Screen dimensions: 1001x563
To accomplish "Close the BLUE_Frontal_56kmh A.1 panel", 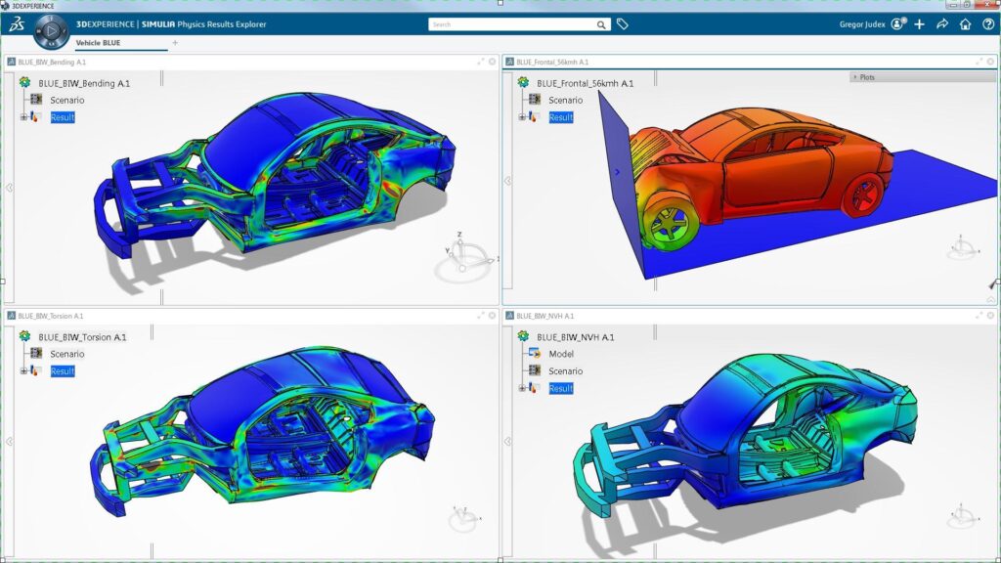I will (988, 62).
